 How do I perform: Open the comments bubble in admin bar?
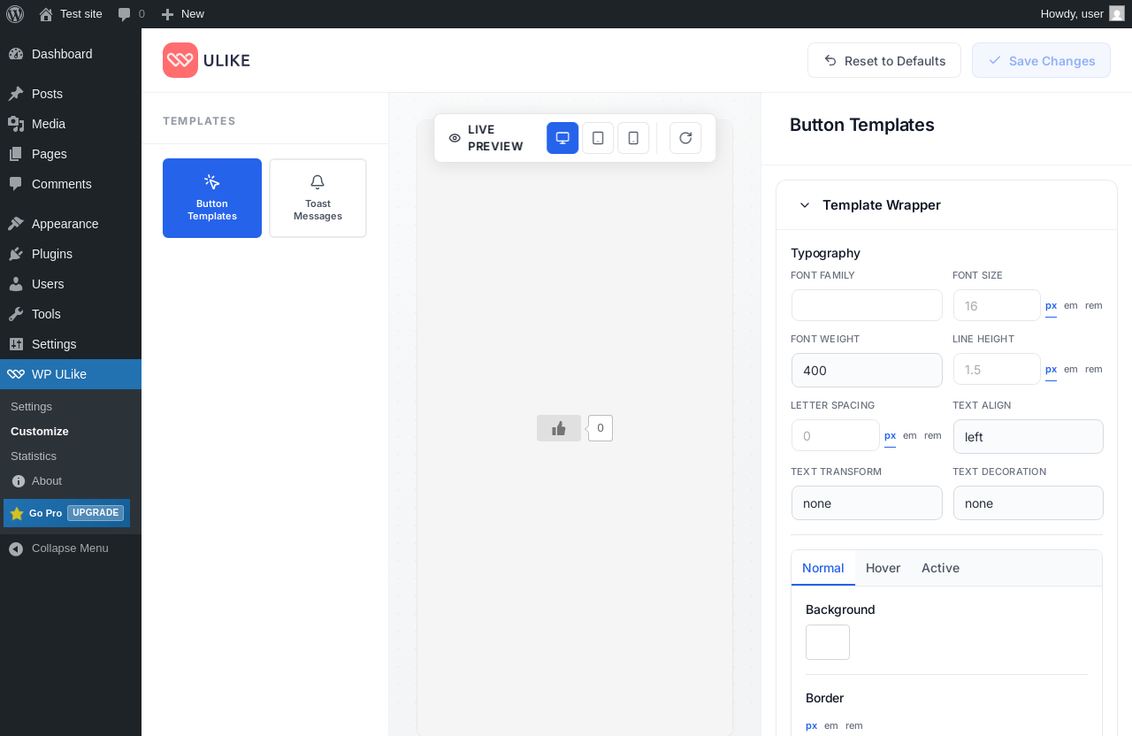[125, 14]
